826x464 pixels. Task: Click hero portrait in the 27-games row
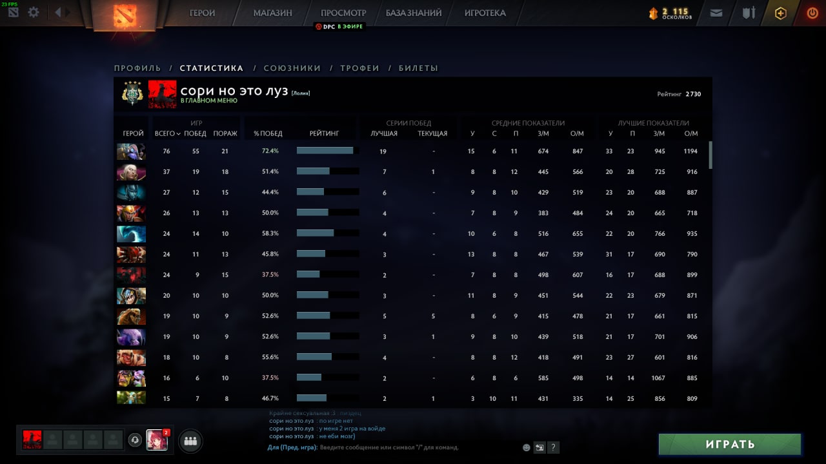[x=131, y=193]
